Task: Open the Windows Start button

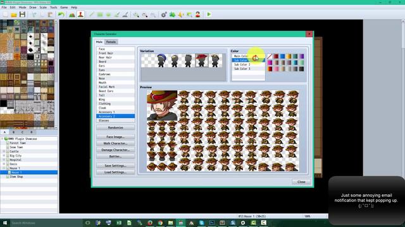Action: 4,223
